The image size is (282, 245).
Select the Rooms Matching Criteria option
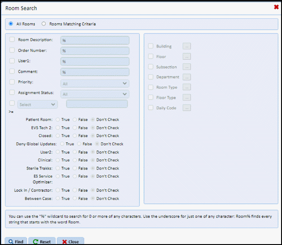click(44, 24)
